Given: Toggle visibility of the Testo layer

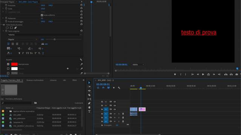Looking at the screenshot, I should 4,25.
